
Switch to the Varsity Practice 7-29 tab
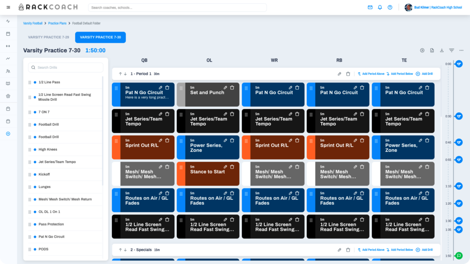49,37
